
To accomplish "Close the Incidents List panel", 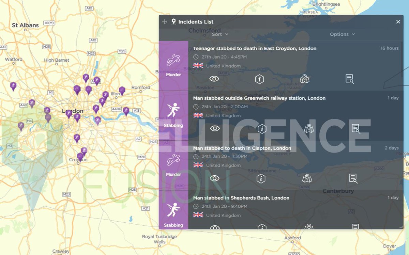I will pyautogui.click(x=398, y=22).
